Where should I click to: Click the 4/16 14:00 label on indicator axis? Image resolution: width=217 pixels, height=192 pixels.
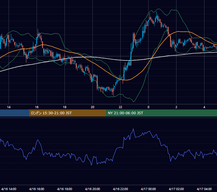[9, 189]
